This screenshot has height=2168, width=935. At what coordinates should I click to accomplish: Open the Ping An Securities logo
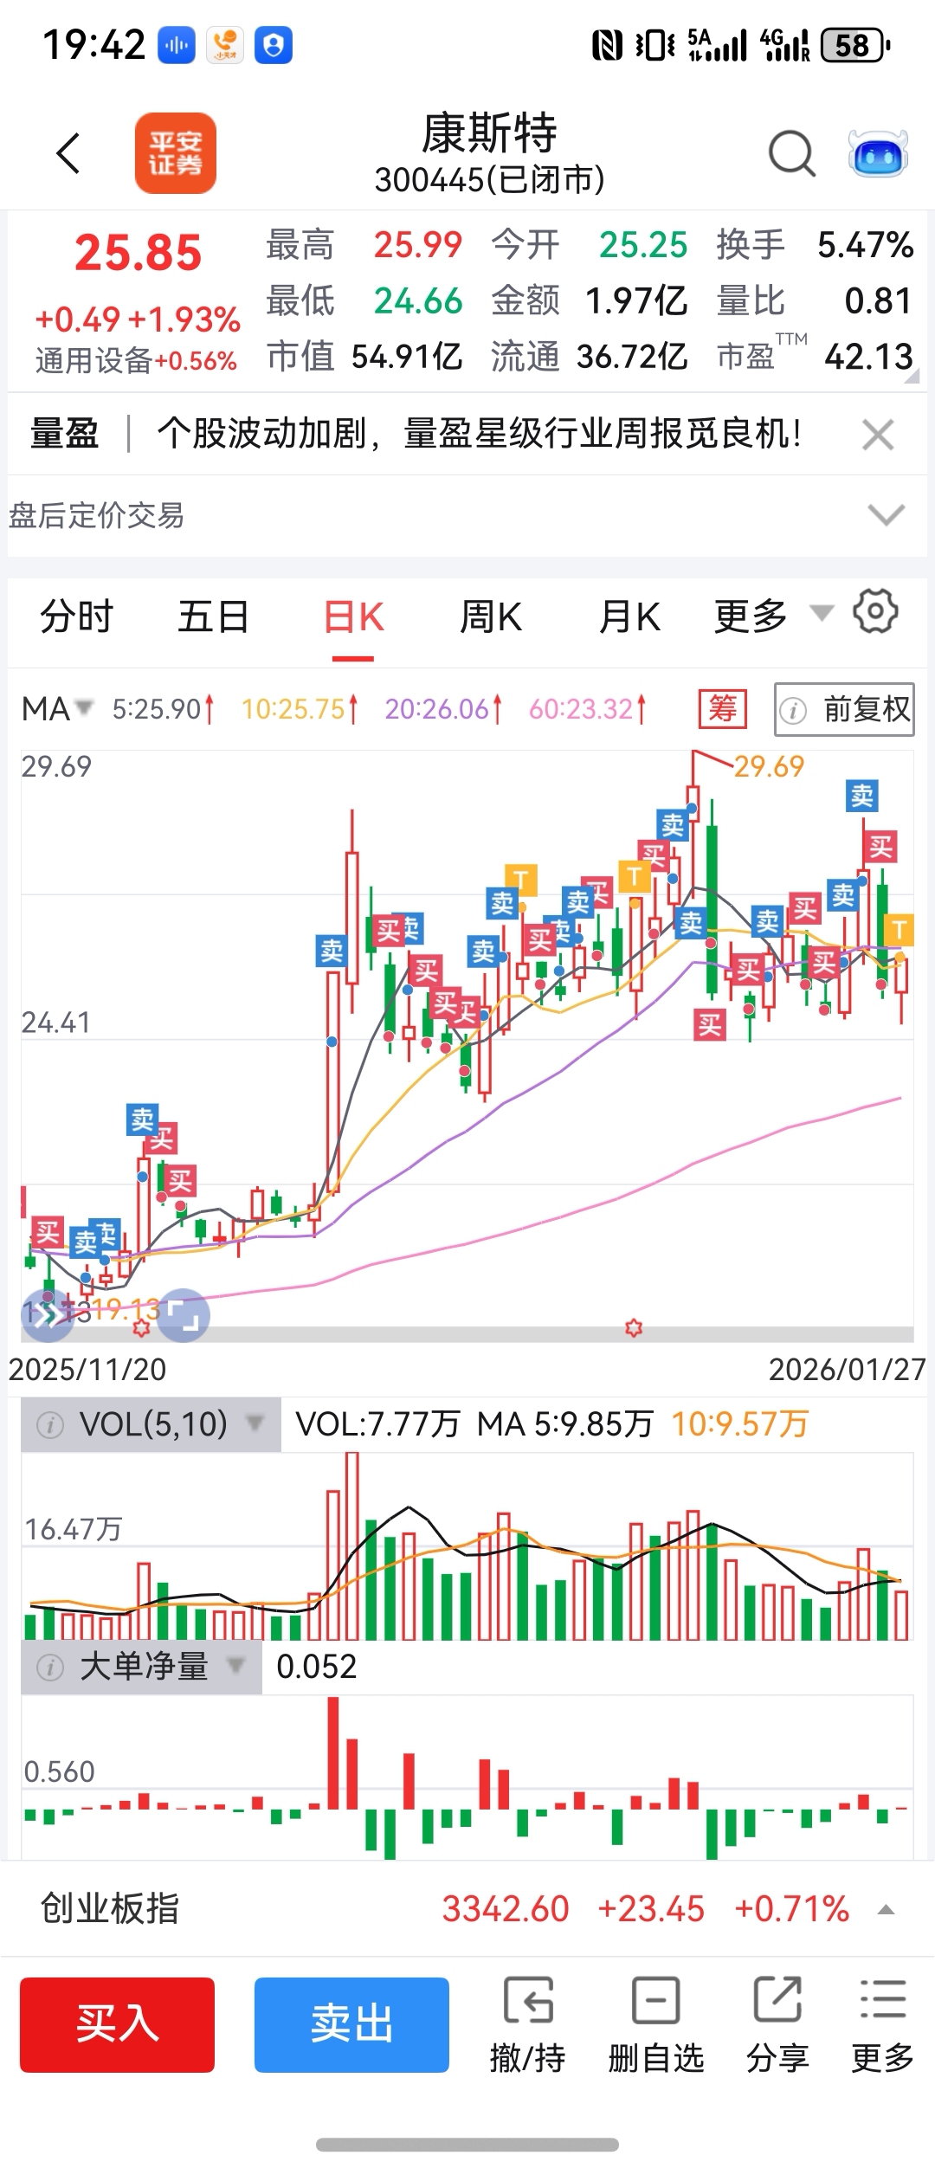click(x=176, y=153)
